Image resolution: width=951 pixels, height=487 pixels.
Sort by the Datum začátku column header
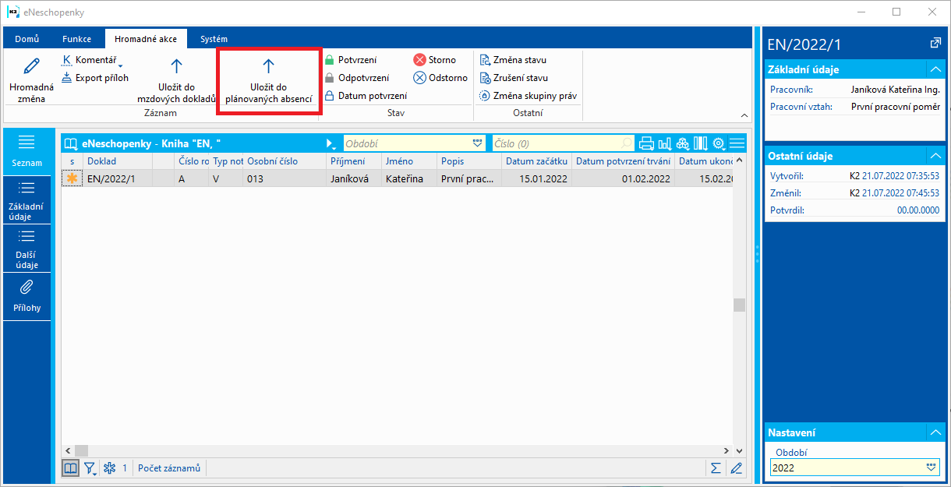coord(536,161)
